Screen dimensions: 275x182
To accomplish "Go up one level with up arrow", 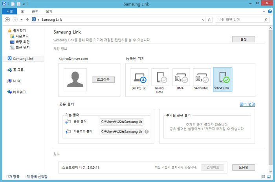I will tap(27, 20).
